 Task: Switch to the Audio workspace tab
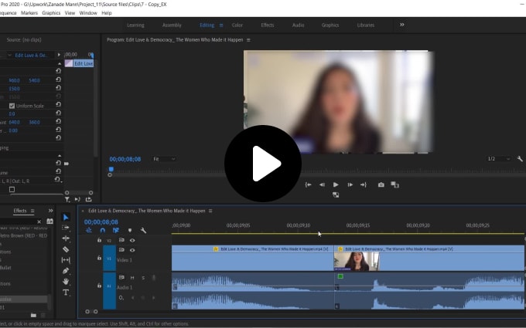click(298, 25)
